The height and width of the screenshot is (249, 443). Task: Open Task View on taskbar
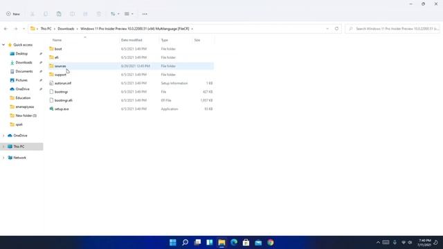[197, 242]
